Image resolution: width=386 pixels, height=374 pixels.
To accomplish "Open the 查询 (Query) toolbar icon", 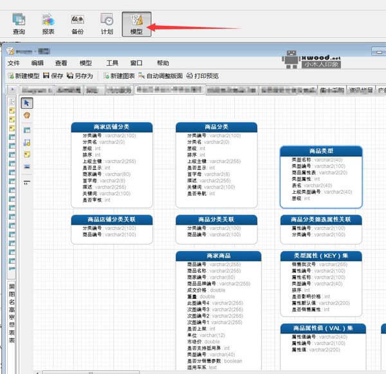I will pyautogui.click(x=19, y=24).
